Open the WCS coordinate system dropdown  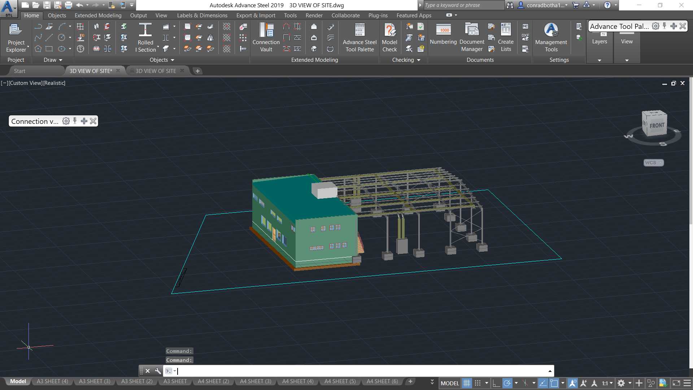654,163
